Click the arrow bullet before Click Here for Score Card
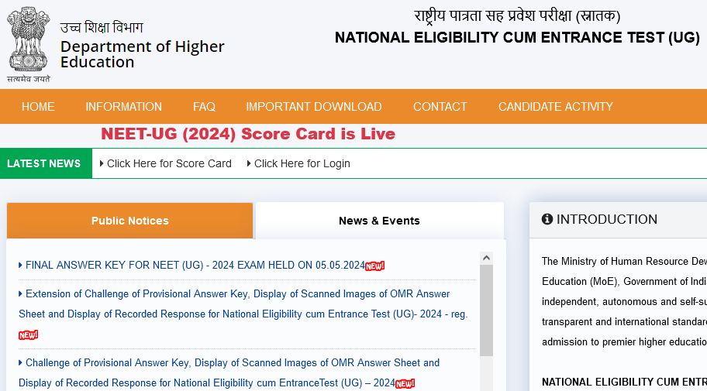The width and height of the screenshot is (707, 391). pyautogui.click(x=102, y=163)
